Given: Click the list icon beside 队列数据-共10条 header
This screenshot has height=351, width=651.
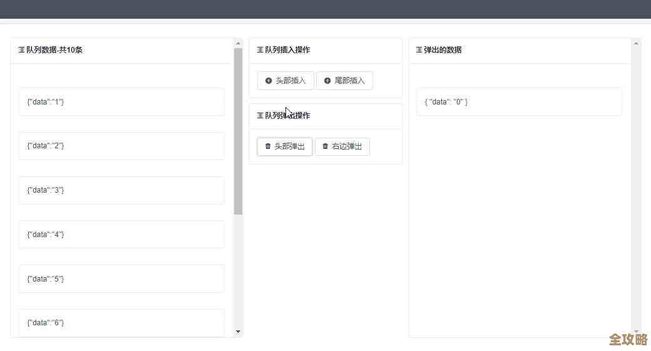Looking at the screenshot, I should click(x=22, y=50).
